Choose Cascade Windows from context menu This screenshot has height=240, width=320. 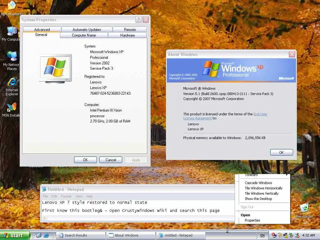coord(258,182)
